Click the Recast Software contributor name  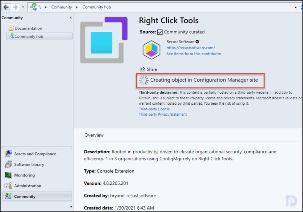[x=180, y=42]
